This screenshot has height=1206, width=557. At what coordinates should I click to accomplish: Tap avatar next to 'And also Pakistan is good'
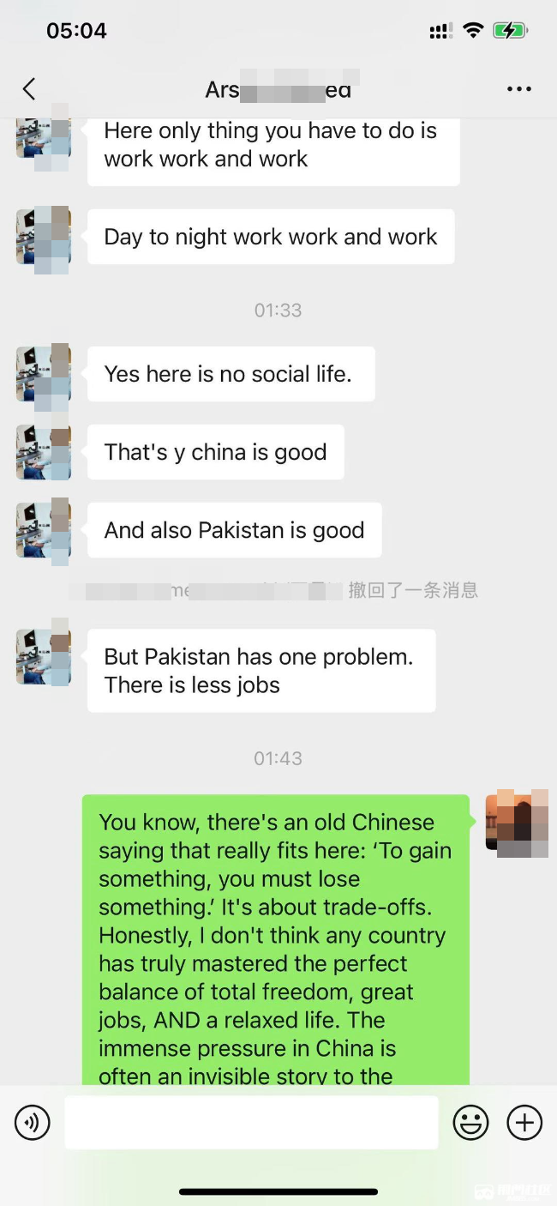[43, 530]
